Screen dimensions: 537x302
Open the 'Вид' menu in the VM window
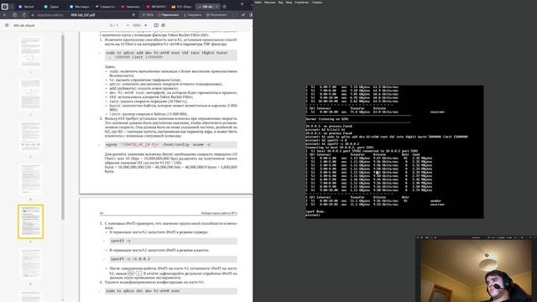coord(280,3)
